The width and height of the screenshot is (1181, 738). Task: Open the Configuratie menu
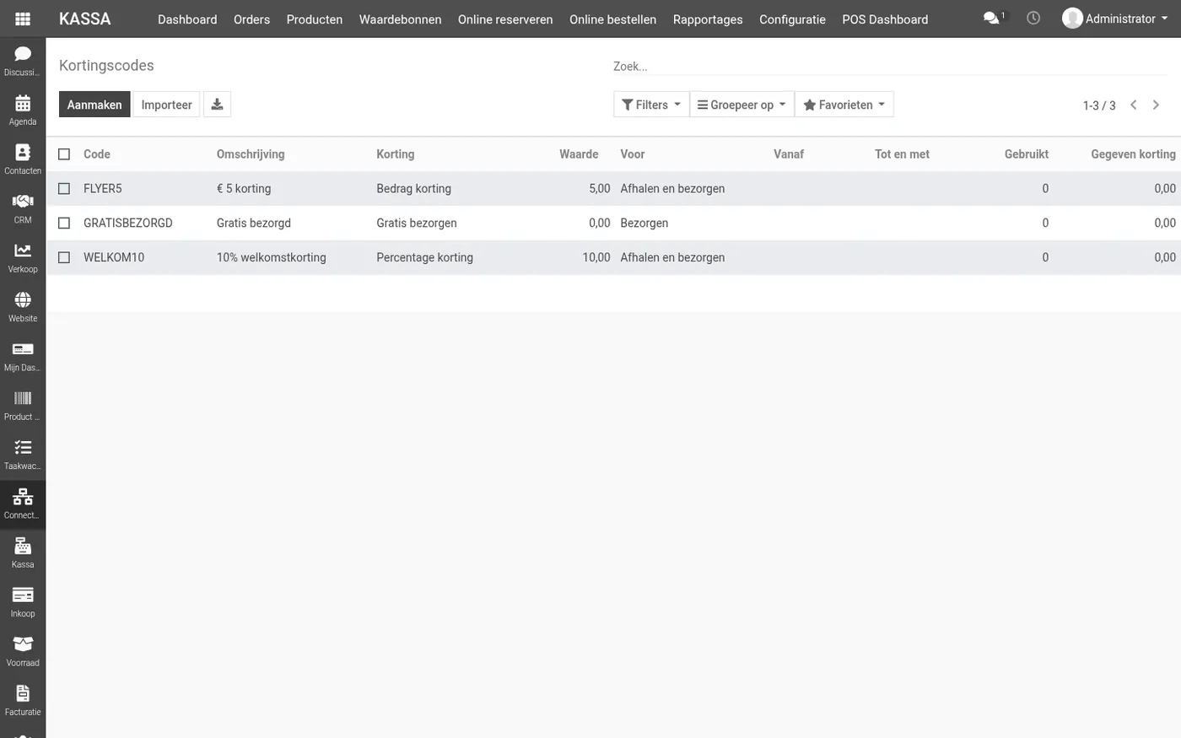[792, 19]
